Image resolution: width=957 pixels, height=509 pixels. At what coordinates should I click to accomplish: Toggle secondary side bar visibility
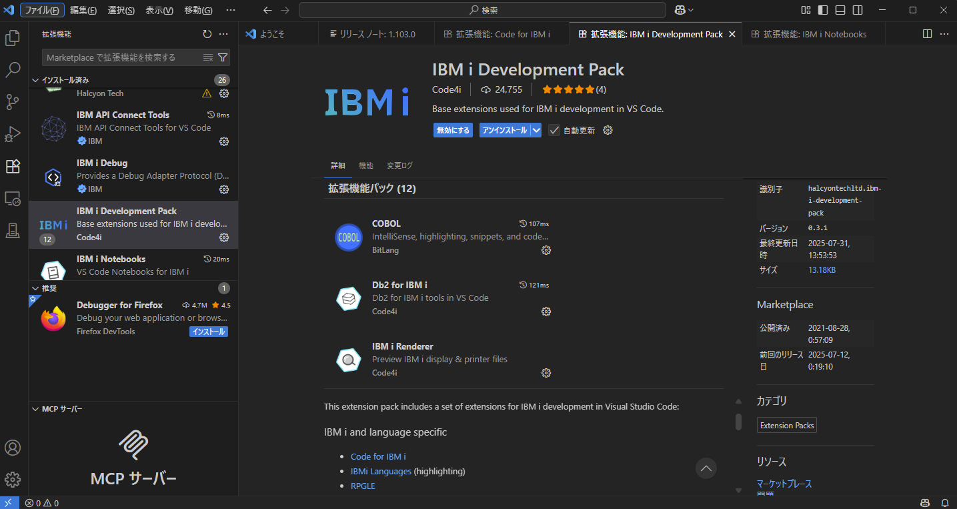[x=858, y=10]
